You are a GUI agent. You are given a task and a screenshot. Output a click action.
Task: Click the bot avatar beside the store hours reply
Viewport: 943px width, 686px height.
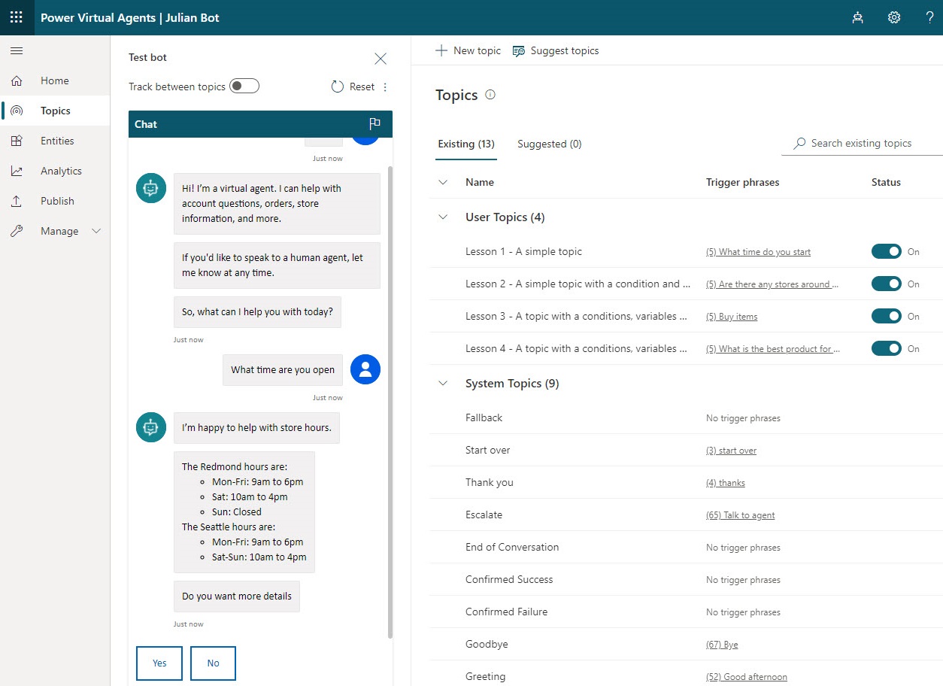tap(151, 427)
